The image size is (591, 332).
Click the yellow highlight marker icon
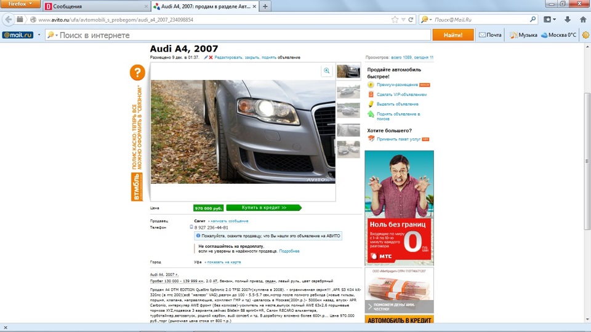371,105
